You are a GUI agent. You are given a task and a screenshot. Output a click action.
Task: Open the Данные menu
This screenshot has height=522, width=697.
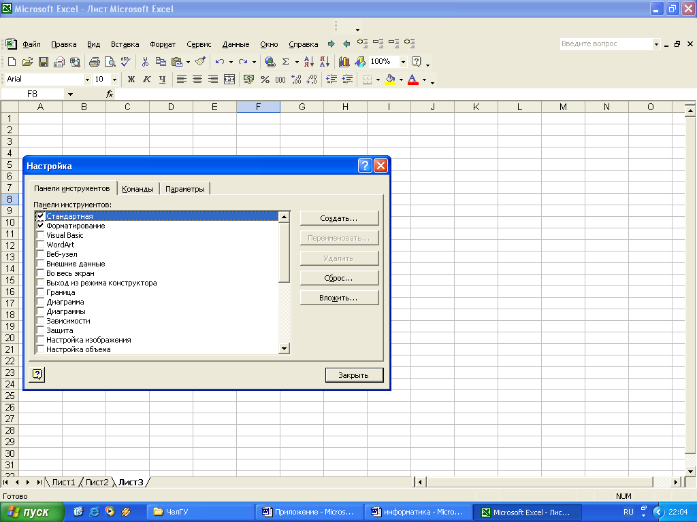pos(236,44)
